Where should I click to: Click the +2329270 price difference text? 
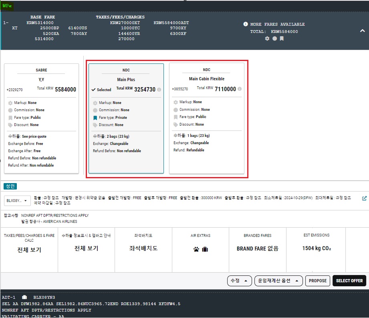14,90
